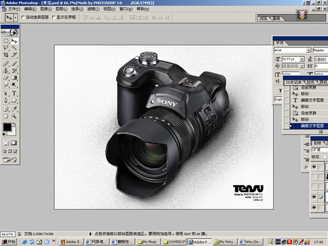Click the Adobe Online feather graphic atop toolbox
The image size is (328, 246).
pos(10,32)
